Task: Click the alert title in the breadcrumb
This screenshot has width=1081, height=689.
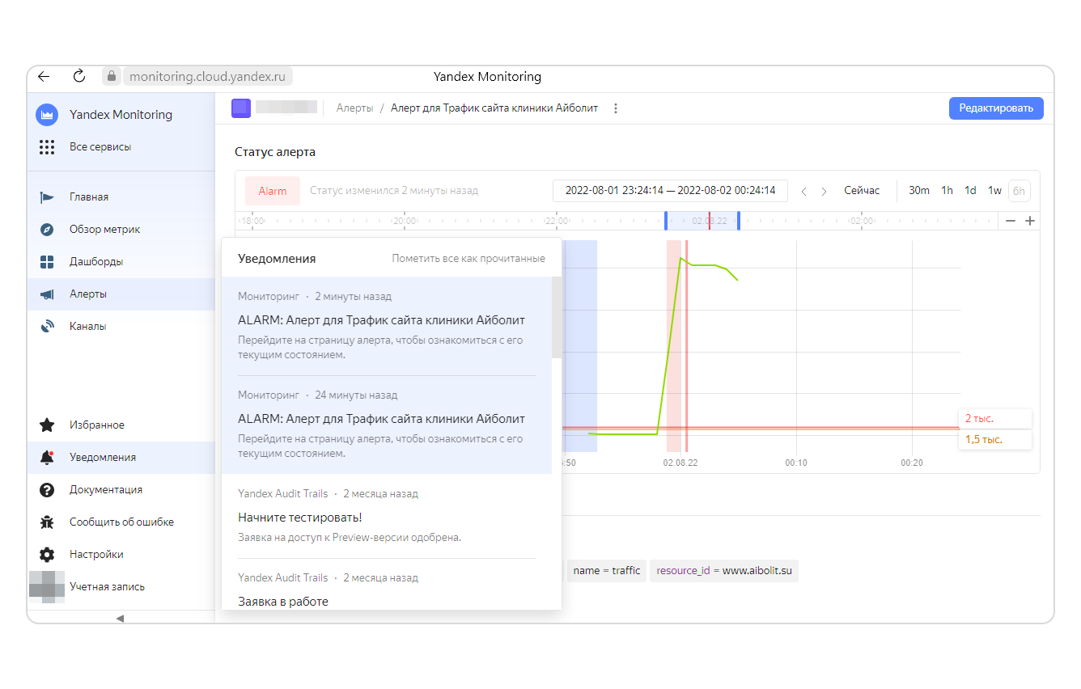Action: (x=494, y=108)
